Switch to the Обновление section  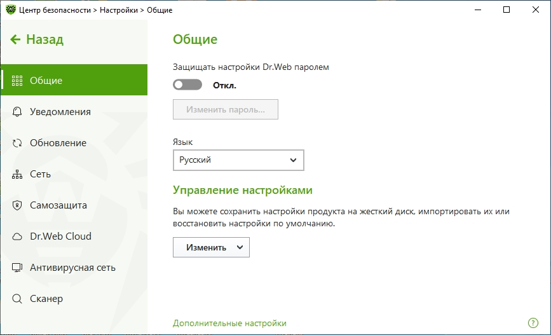coord(74,143)
